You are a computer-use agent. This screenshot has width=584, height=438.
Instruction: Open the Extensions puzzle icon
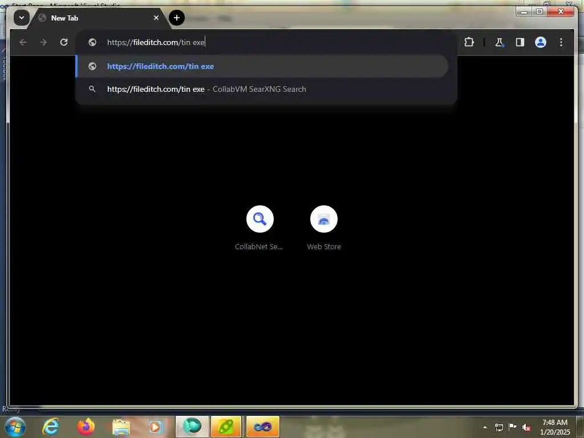coord(469,42)
